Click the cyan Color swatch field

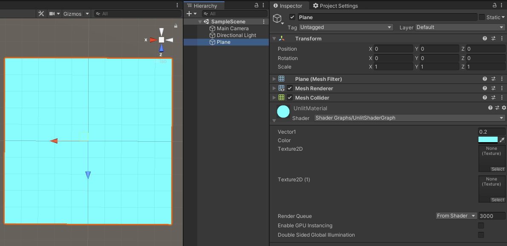pos(488,140)
